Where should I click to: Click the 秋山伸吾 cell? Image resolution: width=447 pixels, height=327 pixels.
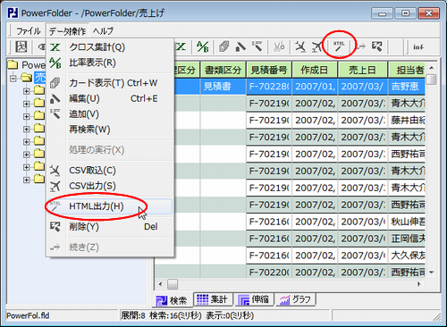[x=407, y=222]
